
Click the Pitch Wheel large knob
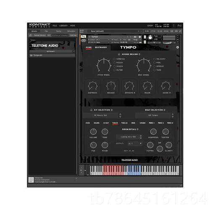pyautogui.click(x=104, y=65)
